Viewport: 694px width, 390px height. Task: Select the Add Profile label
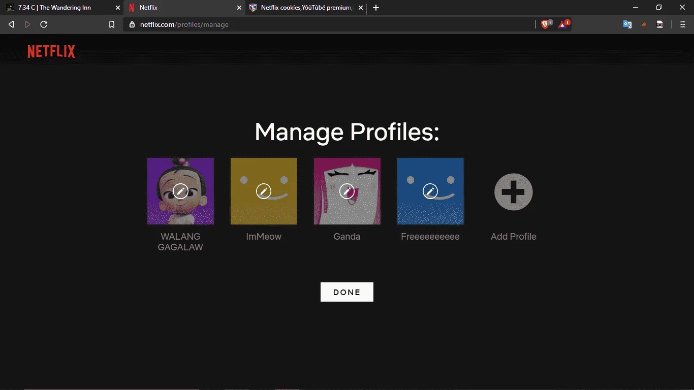[x=514, y=237]
